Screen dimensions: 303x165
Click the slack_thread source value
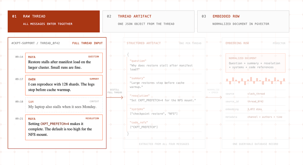tap(256, 94)
